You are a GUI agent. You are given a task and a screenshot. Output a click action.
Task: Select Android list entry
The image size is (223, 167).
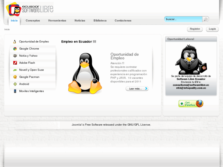[33, 84]
